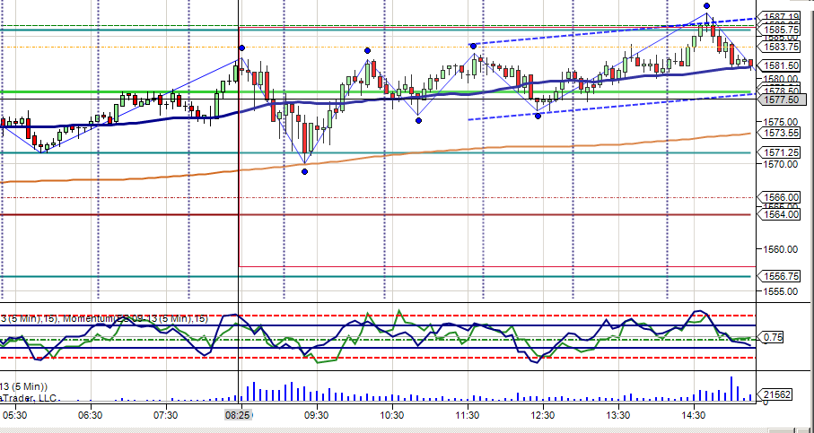
Task: Click the swing high dot near 11:30
Action: [474, 46]
